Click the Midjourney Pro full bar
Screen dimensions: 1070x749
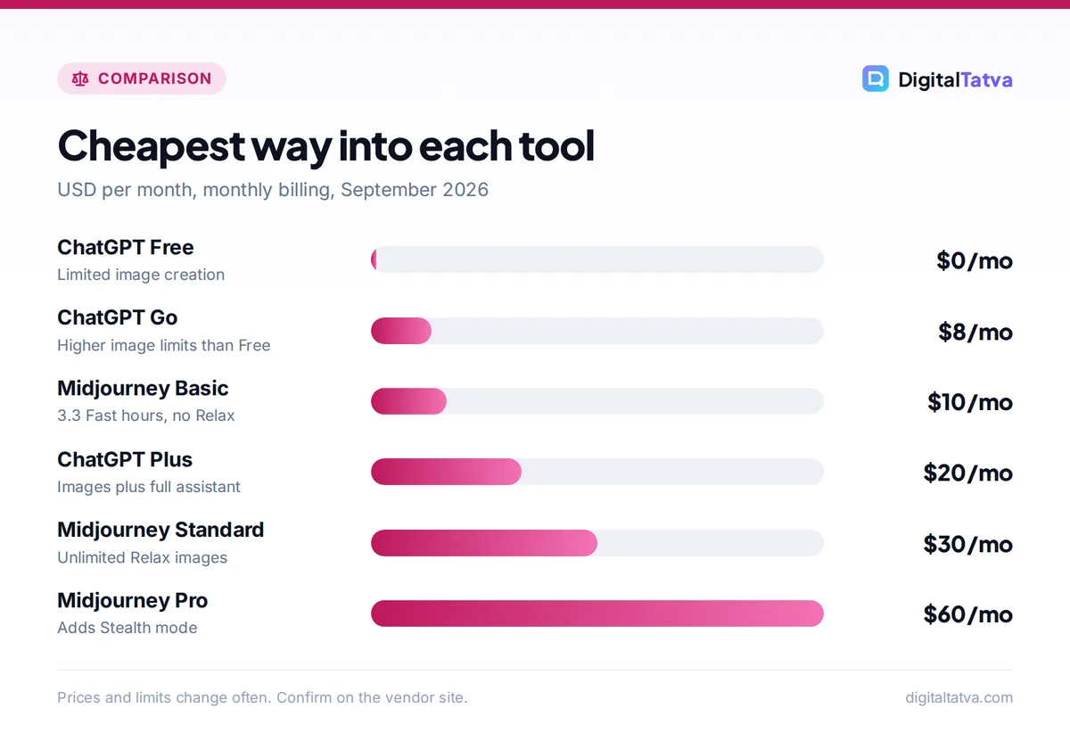pos(597,613)
